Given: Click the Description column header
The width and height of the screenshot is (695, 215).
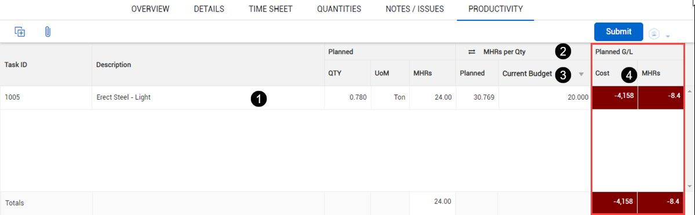Looking at the screenshot, I should click(x=114, y=65).
